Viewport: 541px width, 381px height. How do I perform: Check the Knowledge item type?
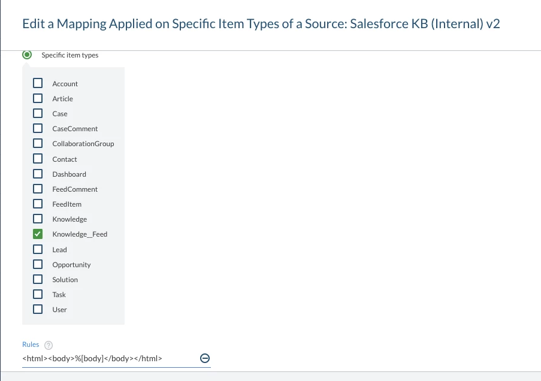click(x=38, y=218)
